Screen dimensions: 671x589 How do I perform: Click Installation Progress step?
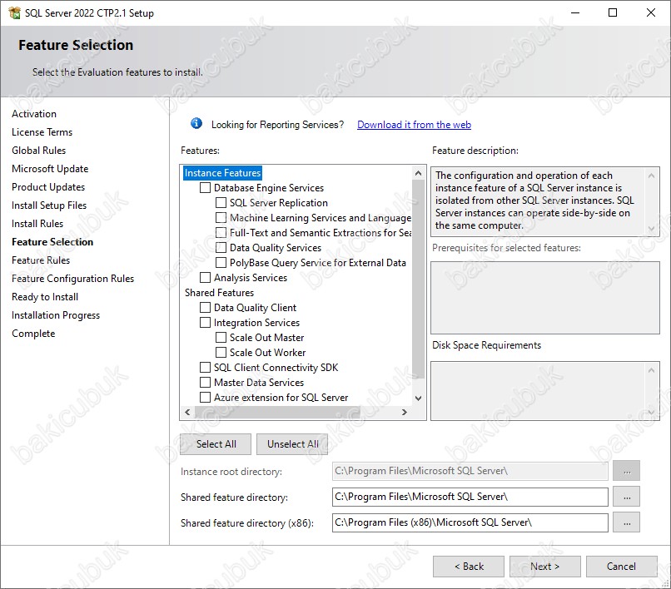(56, 315)
